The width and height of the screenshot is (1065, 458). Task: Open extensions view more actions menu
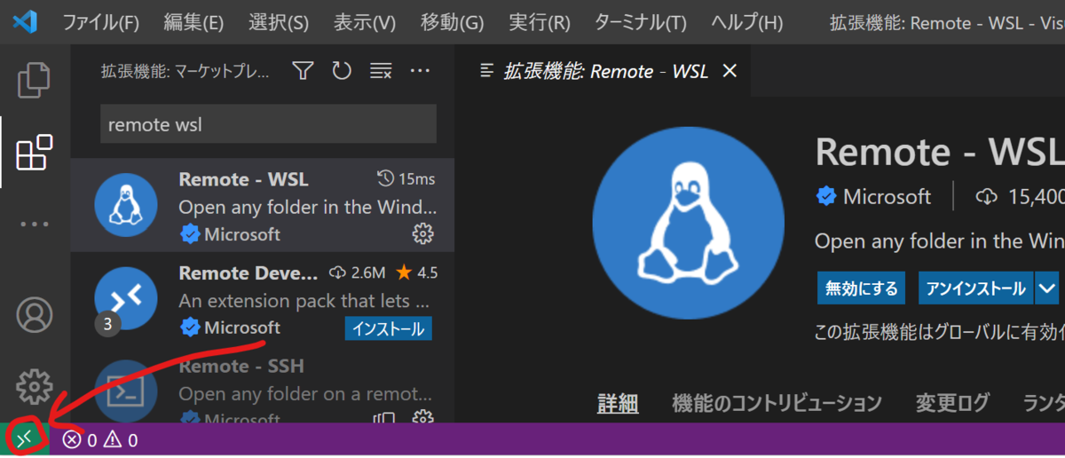420,70
